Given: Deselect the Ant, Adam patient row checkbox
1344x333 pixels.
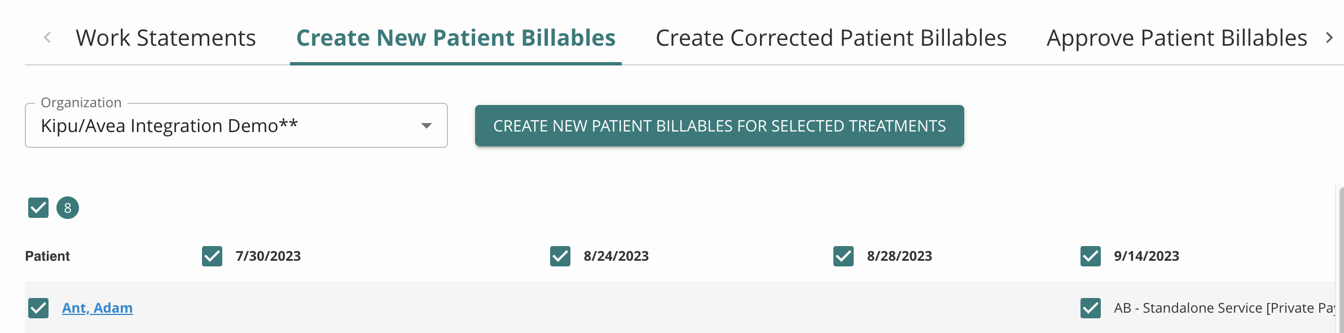Looking at the screenshot, I should click(38, 308).
